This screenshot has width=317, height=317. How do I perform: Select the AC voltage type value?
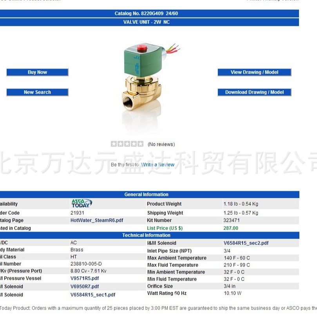click(x=74, y=243)
